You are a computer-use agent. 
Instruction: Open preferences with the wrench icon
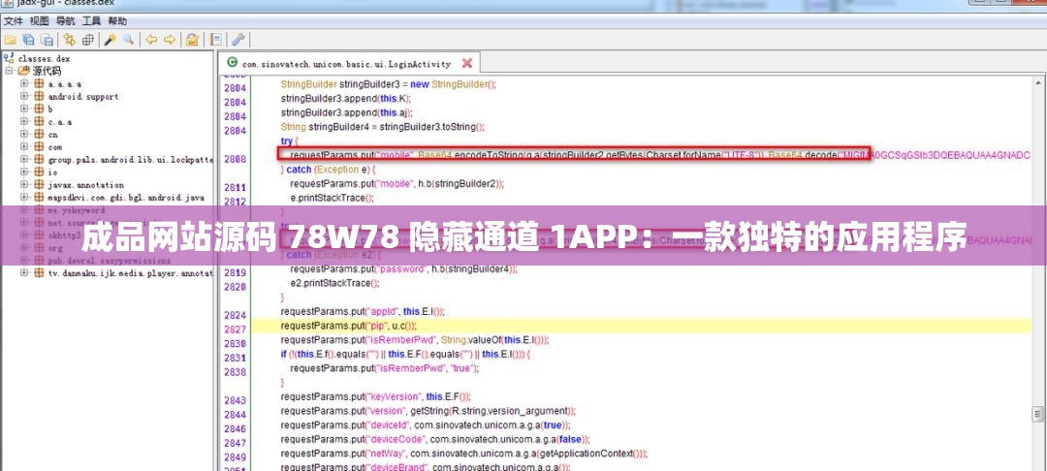(238, 40)
